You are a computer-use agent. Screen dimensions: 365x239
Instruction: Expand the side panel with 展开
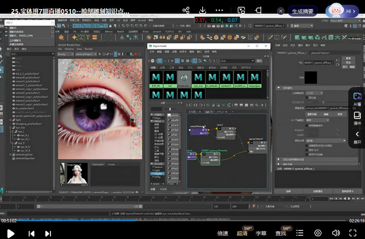coord(357,137)
